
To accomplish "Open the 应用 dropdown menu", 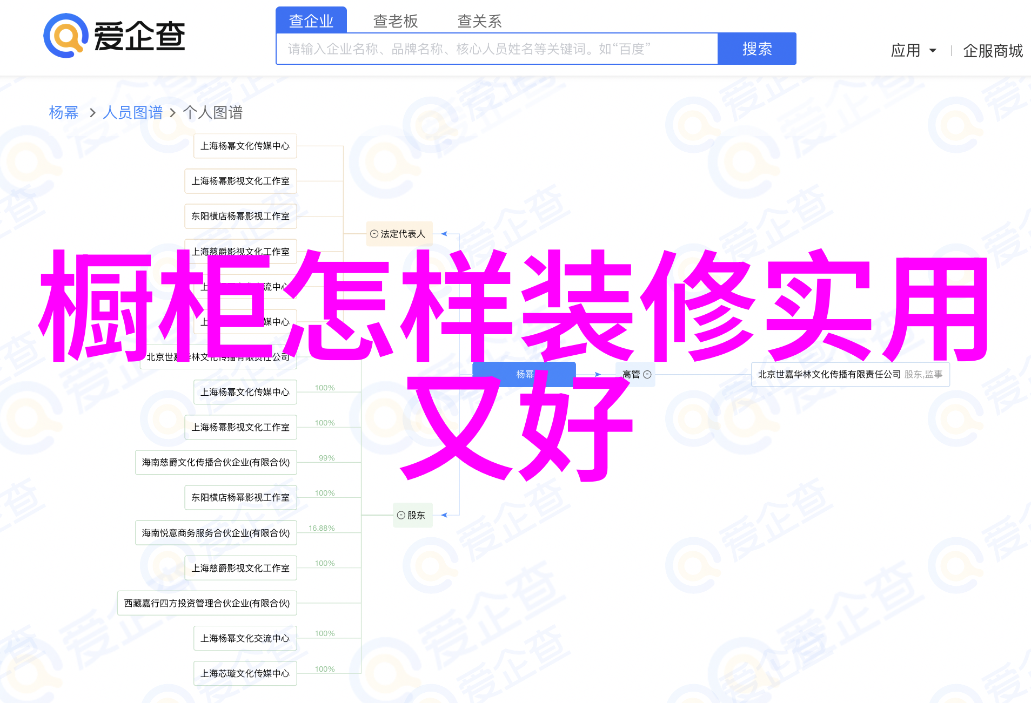I will pos(913,50).
